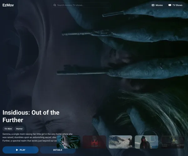188x156 pixels.
Task: Play Insidious: Out of the Further
Action: click(20, 150)
